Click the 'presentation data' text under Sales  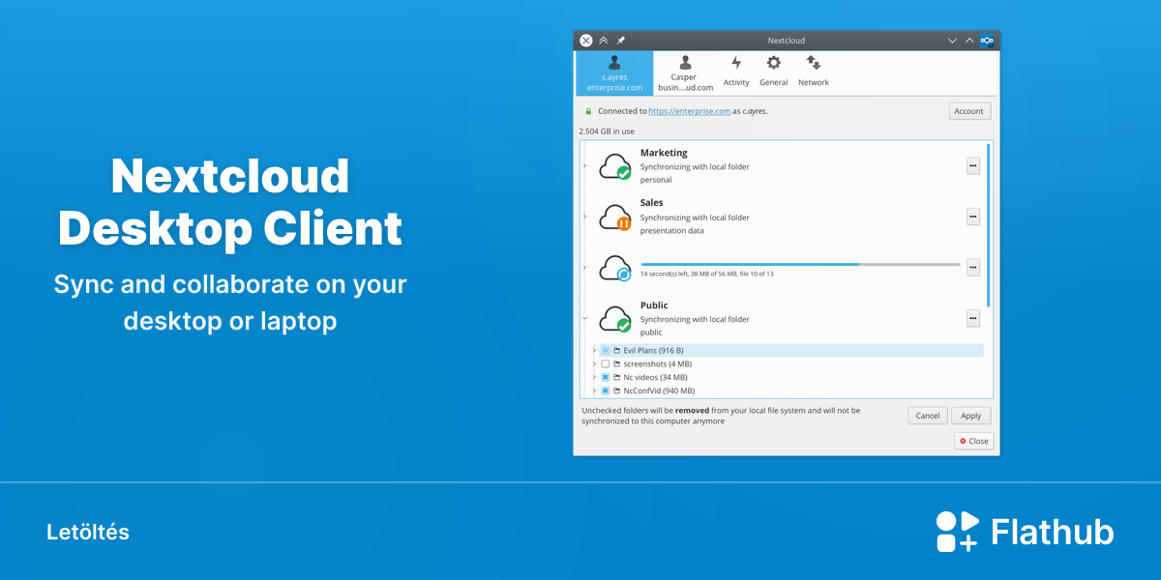(671, 231)
